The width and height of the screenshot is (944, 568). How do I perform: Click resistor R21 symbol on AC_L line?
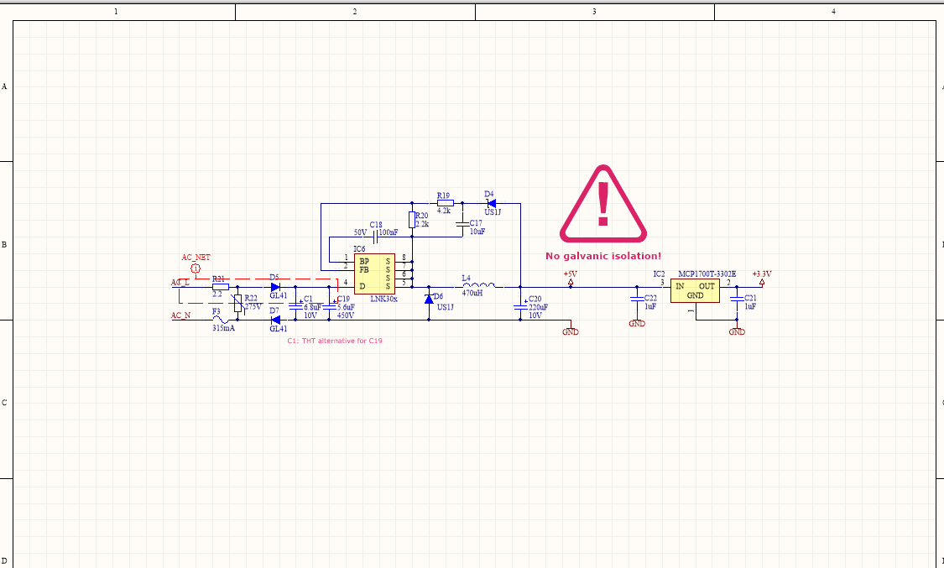(x=221, y=287)
